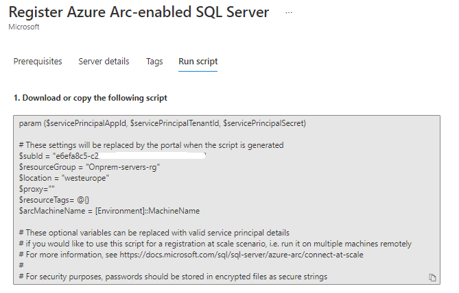Viewport: 459px width, 293px height.
Task: Open the more options ellipsis beside the title
Action: pos(289,13)
